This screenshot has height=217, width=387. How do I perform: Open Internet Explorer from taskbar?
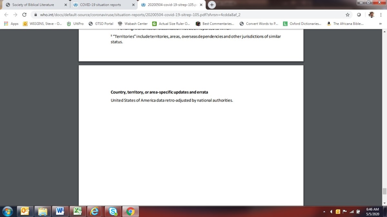coord(95,211)
